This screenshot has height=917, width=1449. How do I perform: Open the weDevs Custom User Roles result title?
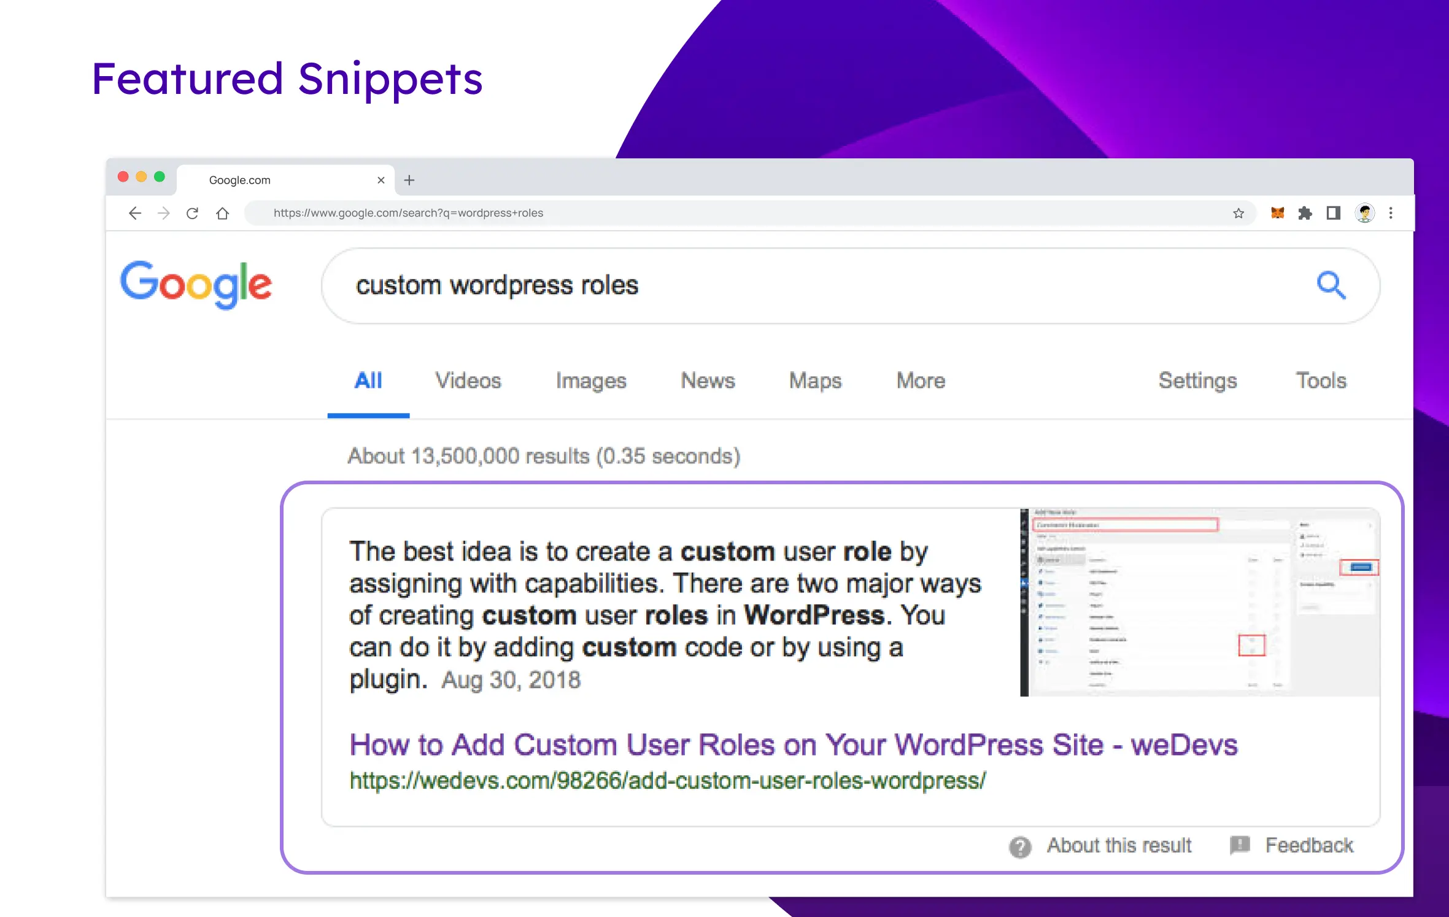click(x=793, y=745)
